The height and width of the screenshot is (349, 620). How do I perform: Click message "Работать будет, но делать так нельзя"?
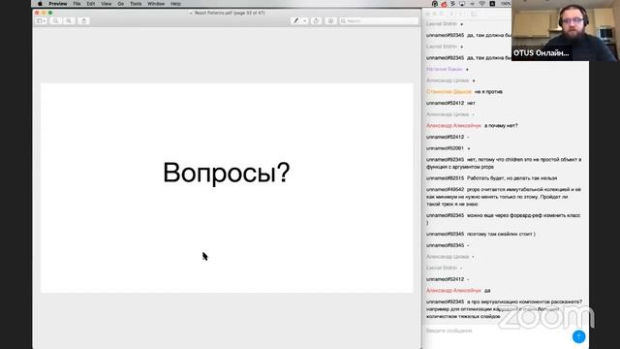click(x=511, y=178)
